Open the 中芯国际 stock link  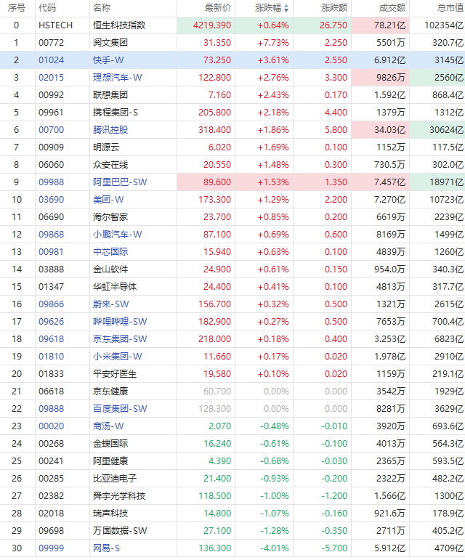110,252
